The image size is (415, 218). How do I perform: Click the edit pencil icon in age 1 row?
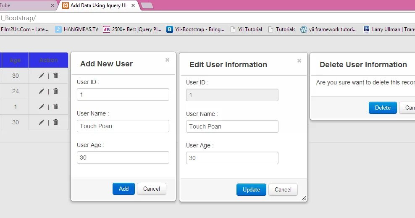42,107
